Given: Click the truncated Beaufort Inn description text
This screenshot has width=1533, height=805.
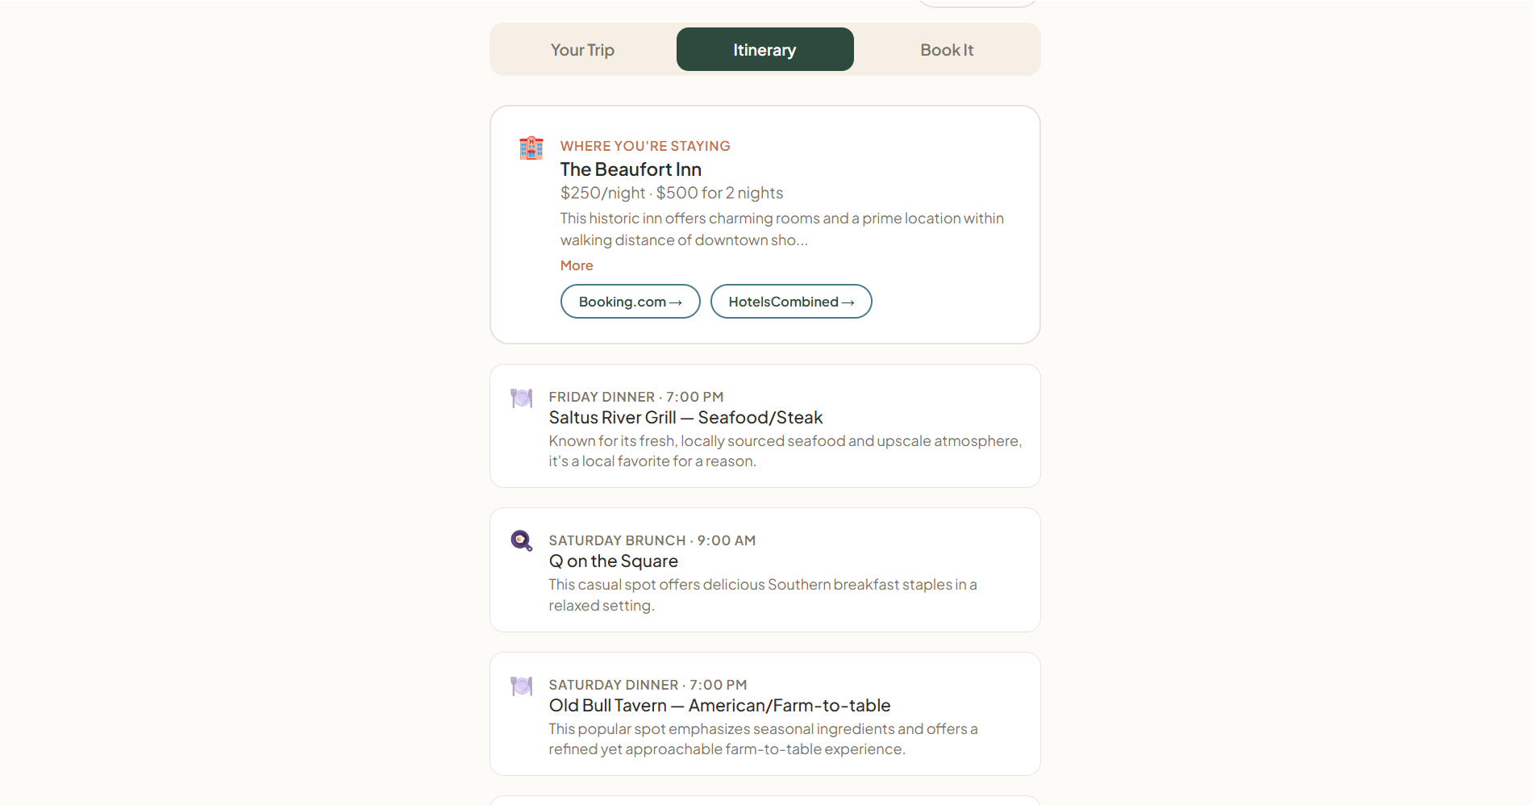Looking at the screenshot, I should 781,229.
